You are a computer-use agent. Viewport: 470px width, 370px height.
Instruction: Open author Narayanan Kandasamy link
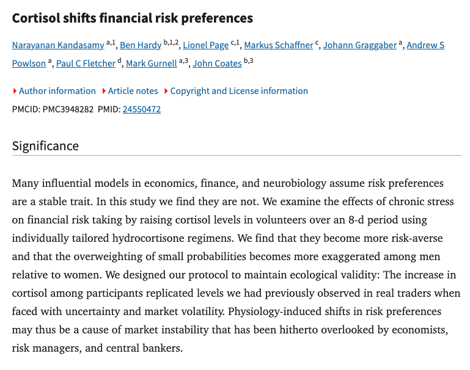58,45
